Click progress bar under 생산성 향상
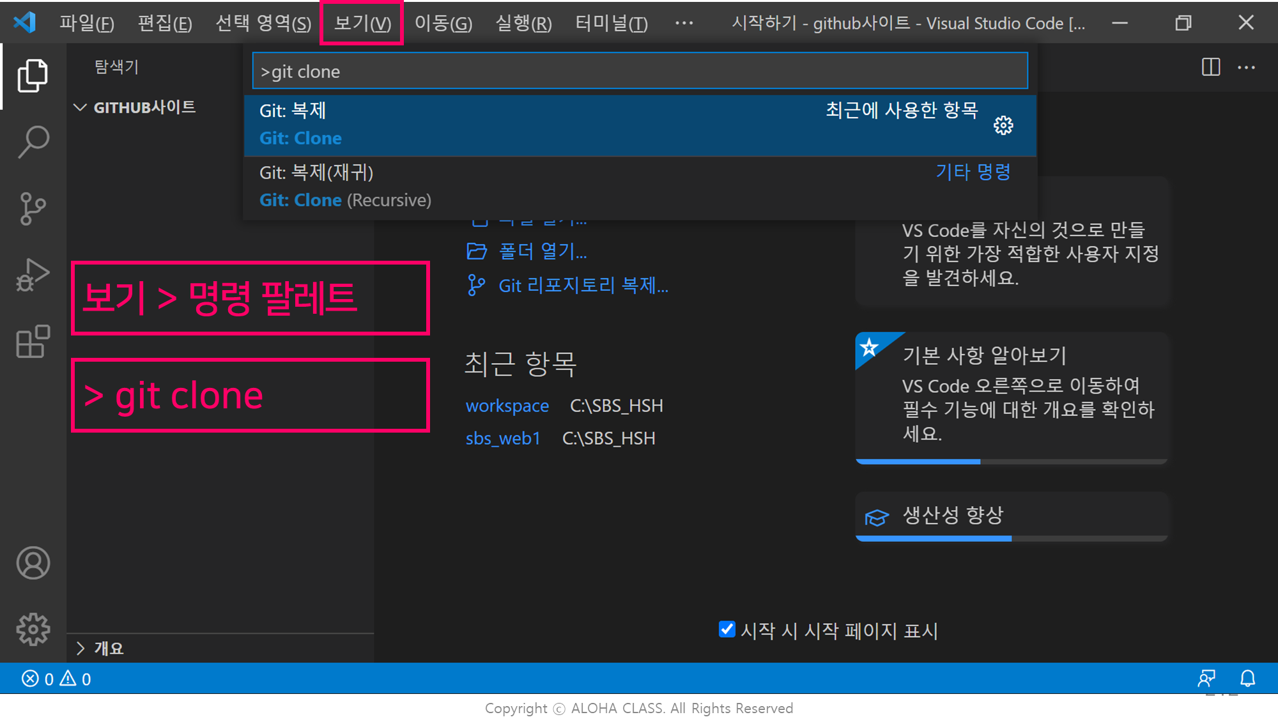This screenshot has width=1278, height=724. click(1012, 539)
